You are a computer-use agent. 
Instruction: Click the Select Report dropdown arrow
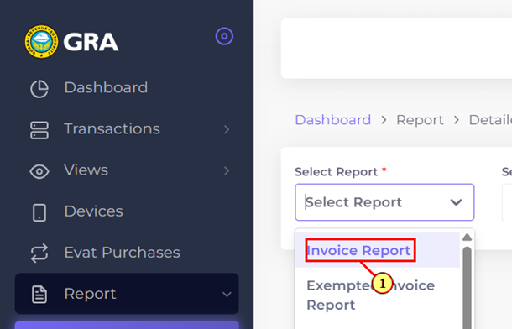click(x=456, y=202)
